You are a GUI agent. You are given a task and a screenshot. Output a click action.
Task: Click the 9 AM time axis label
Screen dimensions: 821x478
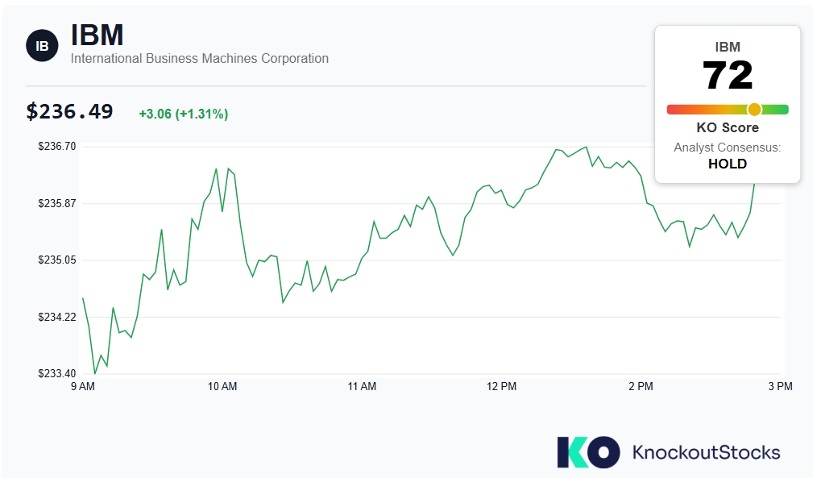pos(83,386)
